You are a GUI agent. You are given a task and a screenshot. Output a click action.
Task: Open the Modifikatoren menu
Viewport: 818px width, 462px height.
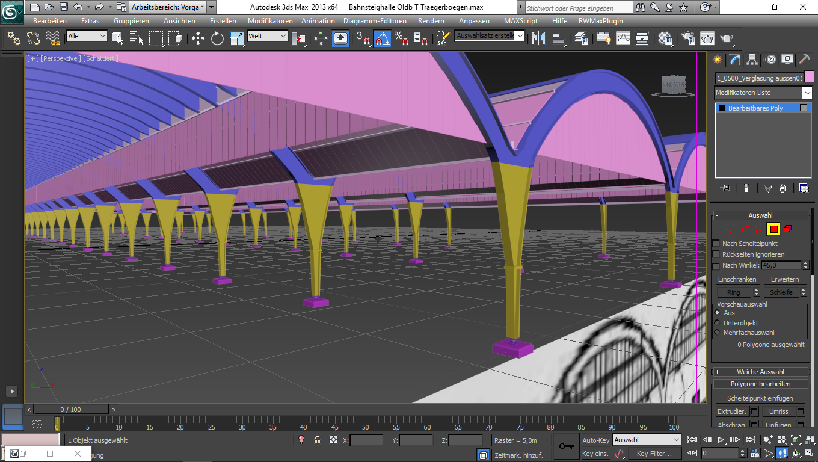click(x=270, y=20)
